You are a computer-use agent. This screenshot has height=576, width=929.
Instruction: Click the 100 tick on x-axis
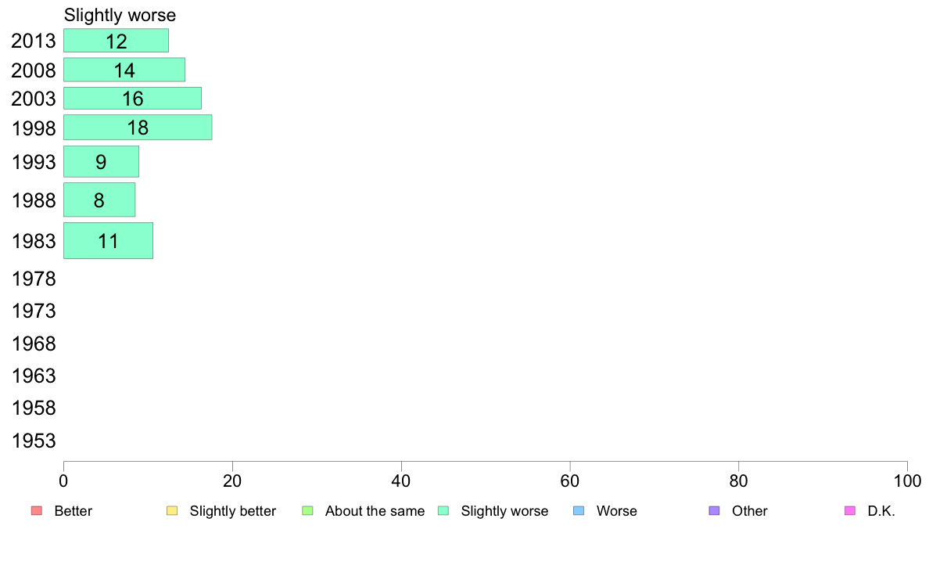point(907,481)
